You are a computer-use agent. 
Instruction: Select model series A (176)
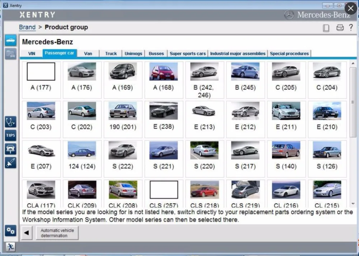(82, 80)
